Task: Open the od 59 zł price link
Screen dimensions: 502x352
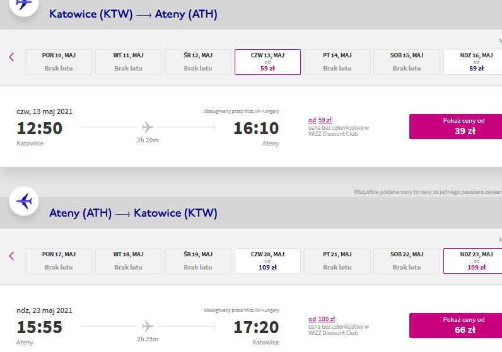Action: click(x=320, y=120)
